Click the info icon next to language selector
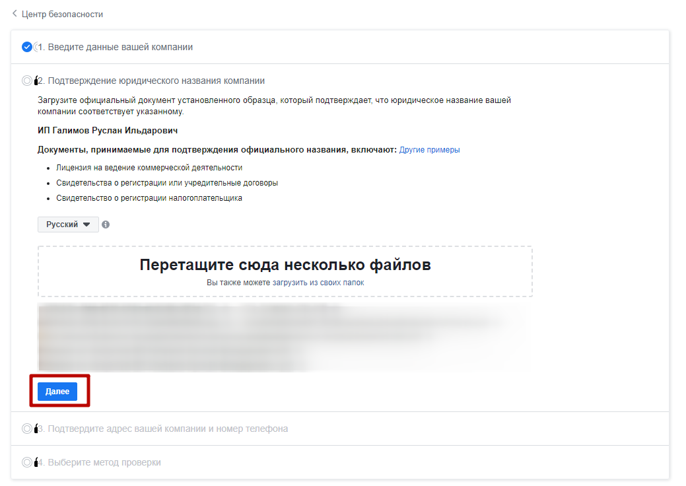686x486 pixels. pyautogui.click(x=106, y=225)
